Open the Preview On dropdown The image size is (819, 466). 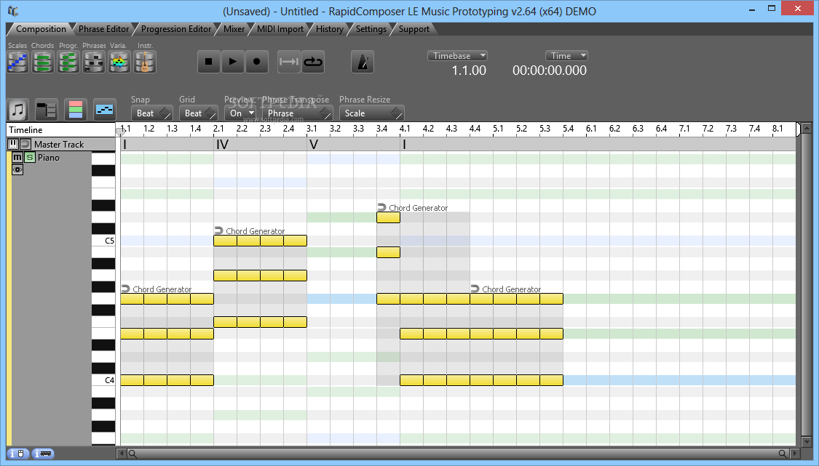(240, 113)
